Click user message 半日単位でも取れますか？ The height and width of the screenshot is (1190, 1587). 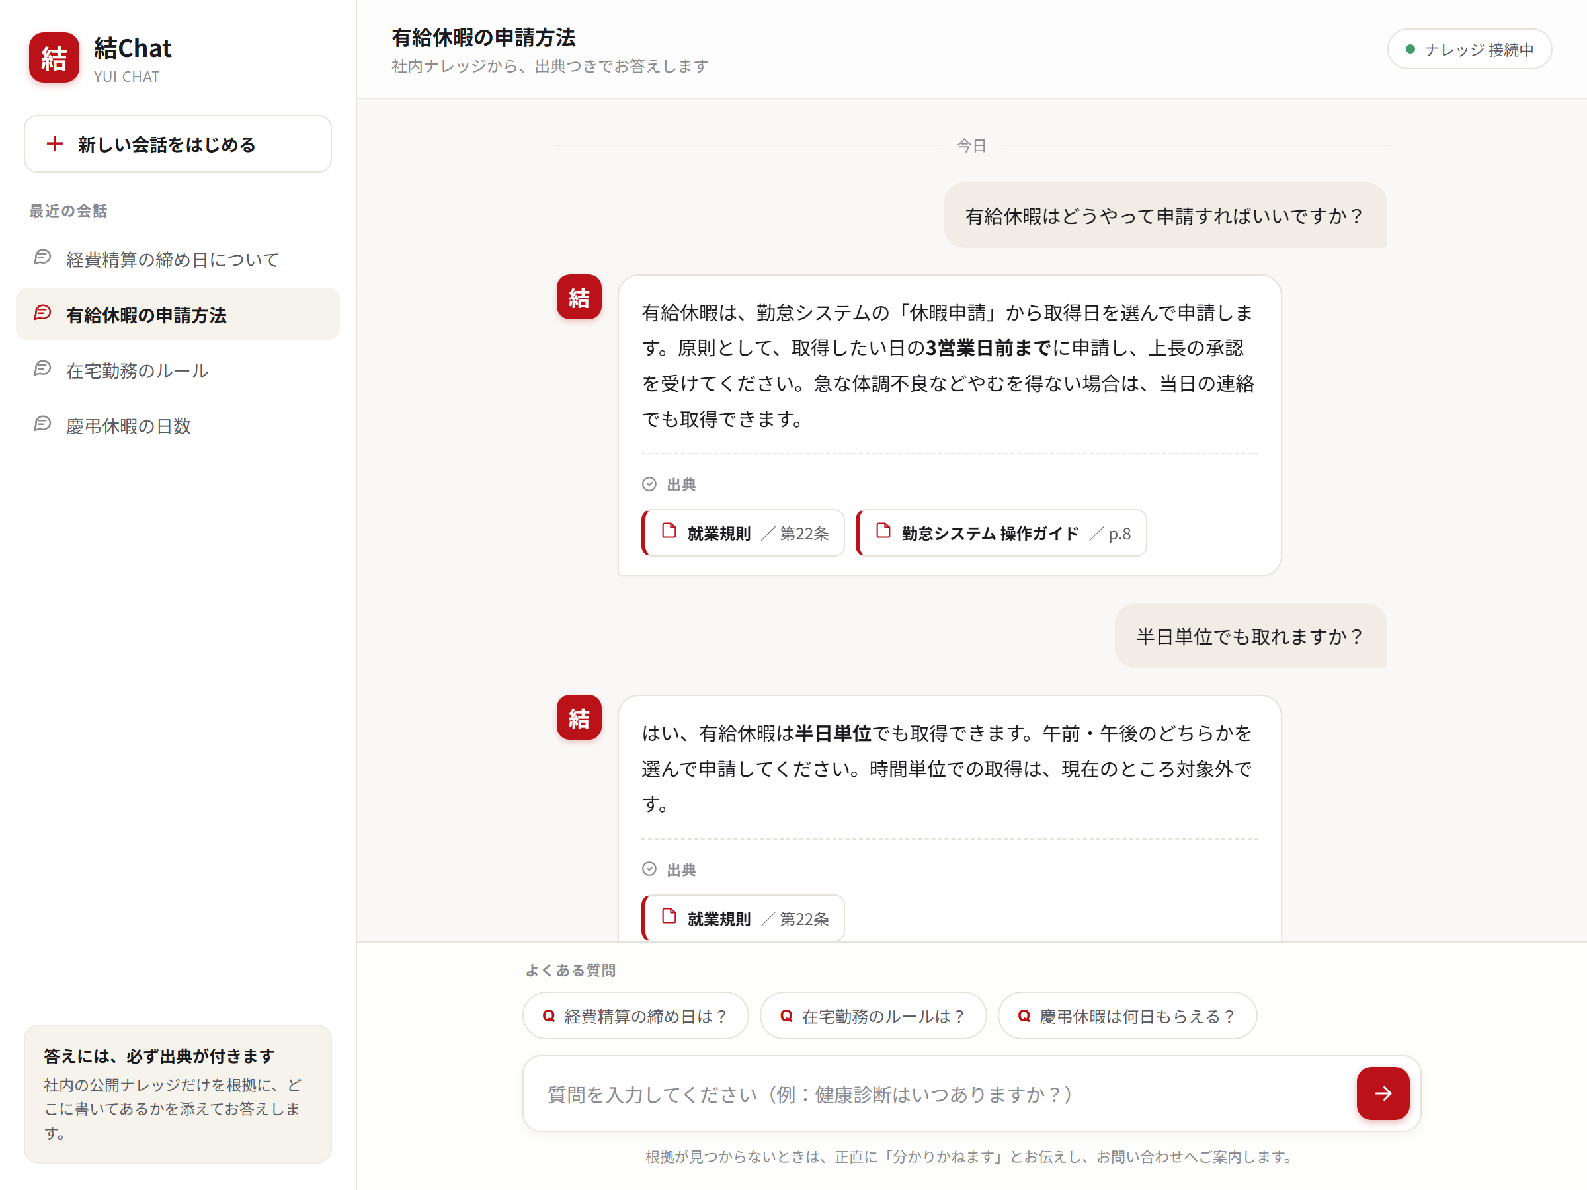tap(1250, 635)
